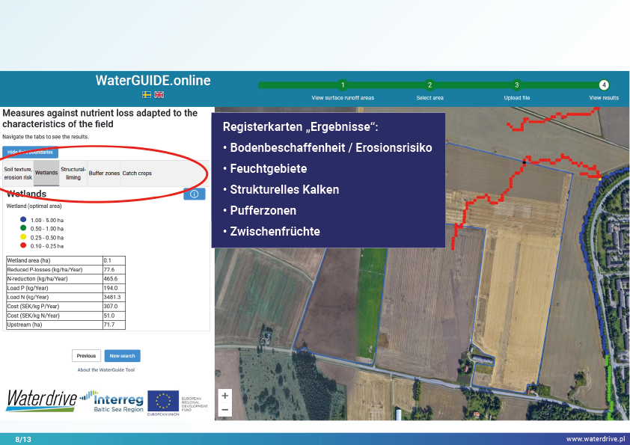
Task: Open the Soil texture, erosion risk tab
Action: (18, 174)
